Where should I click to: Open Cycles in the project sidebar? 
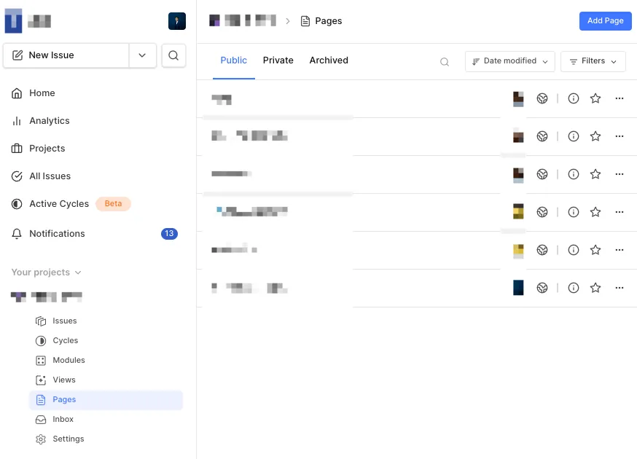tap(65, 340)
